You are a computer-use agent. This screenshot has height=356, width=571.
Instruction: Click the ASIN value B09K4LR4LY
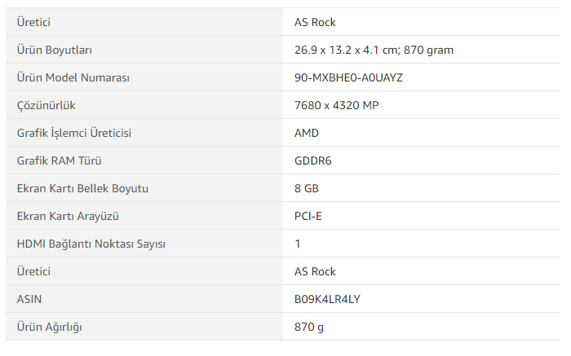(x=327, y=299)
